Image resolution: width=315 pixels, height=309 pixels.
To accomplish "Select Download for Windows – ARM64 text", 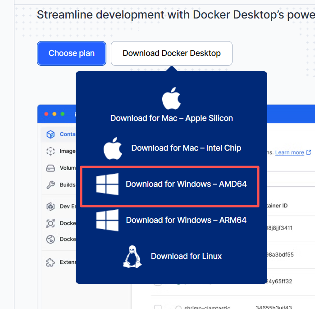I will point(186,220).
